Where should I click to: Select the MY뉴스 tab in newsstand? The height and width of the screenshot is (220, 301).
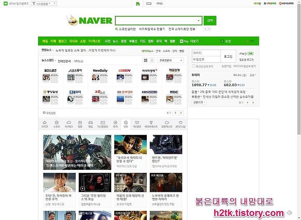pyautogui.click(x=79, y=61)
